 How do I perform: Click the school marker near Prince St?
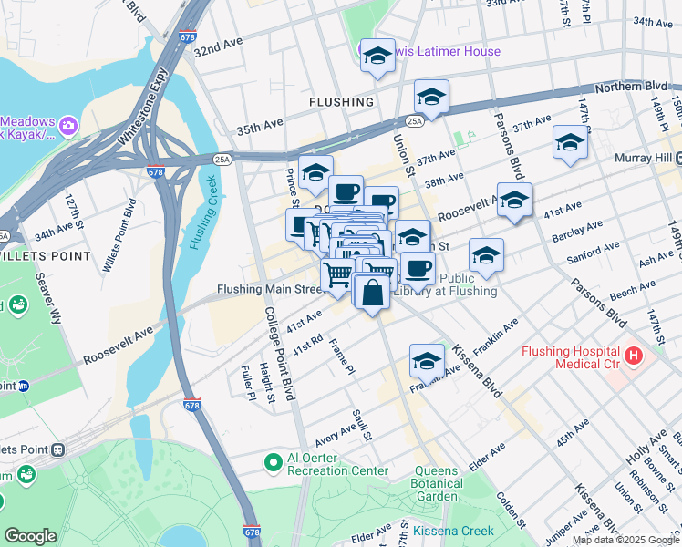point(315,173)
